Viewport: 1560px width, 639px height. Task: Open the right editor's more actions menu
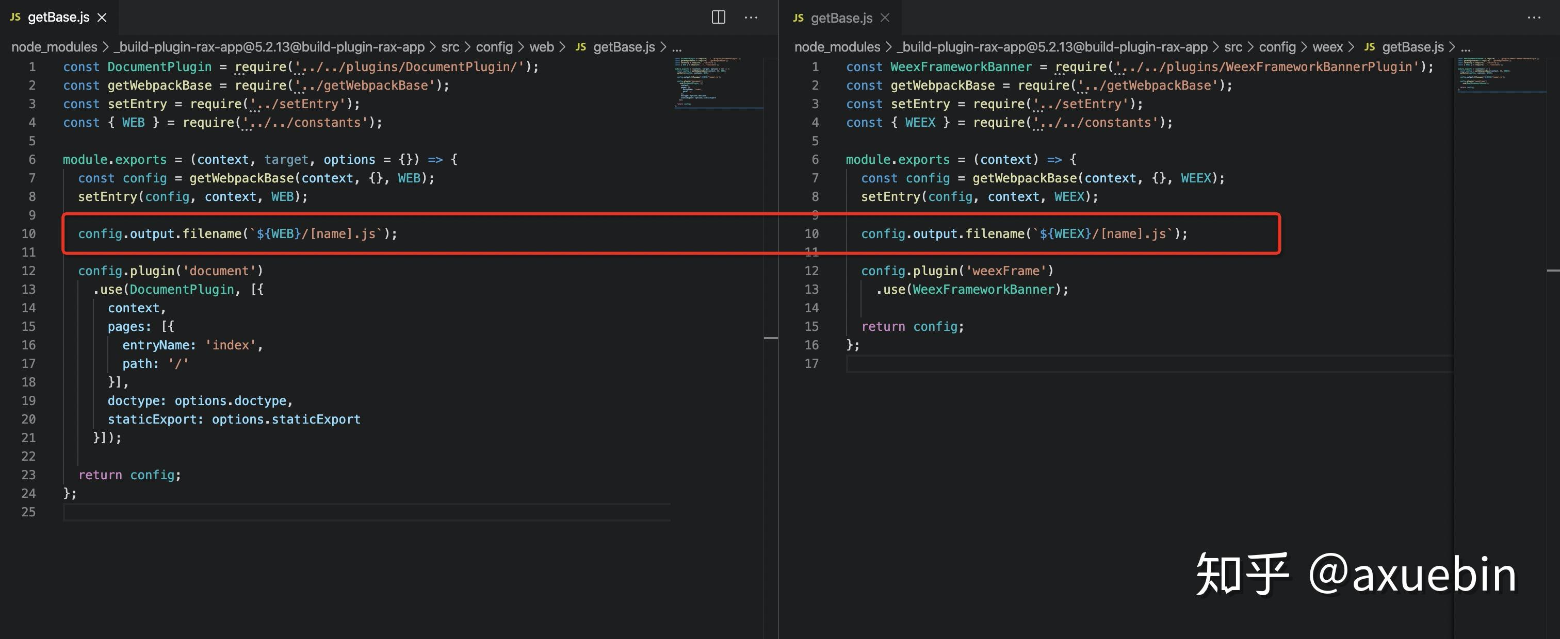[x=1534, y=17]
